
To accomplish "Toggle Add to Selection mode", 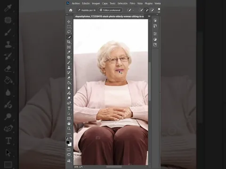I will [146, 10].
